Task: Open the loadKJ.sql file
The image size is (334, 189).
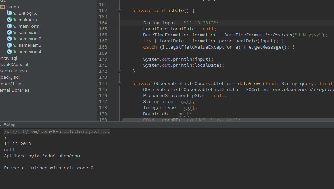Action: point(10,77)
